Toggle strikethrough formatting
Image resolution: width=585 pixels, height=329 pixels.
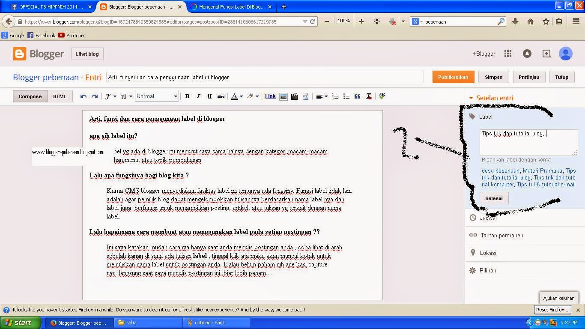pyautogui.click(x=221, y=96)
